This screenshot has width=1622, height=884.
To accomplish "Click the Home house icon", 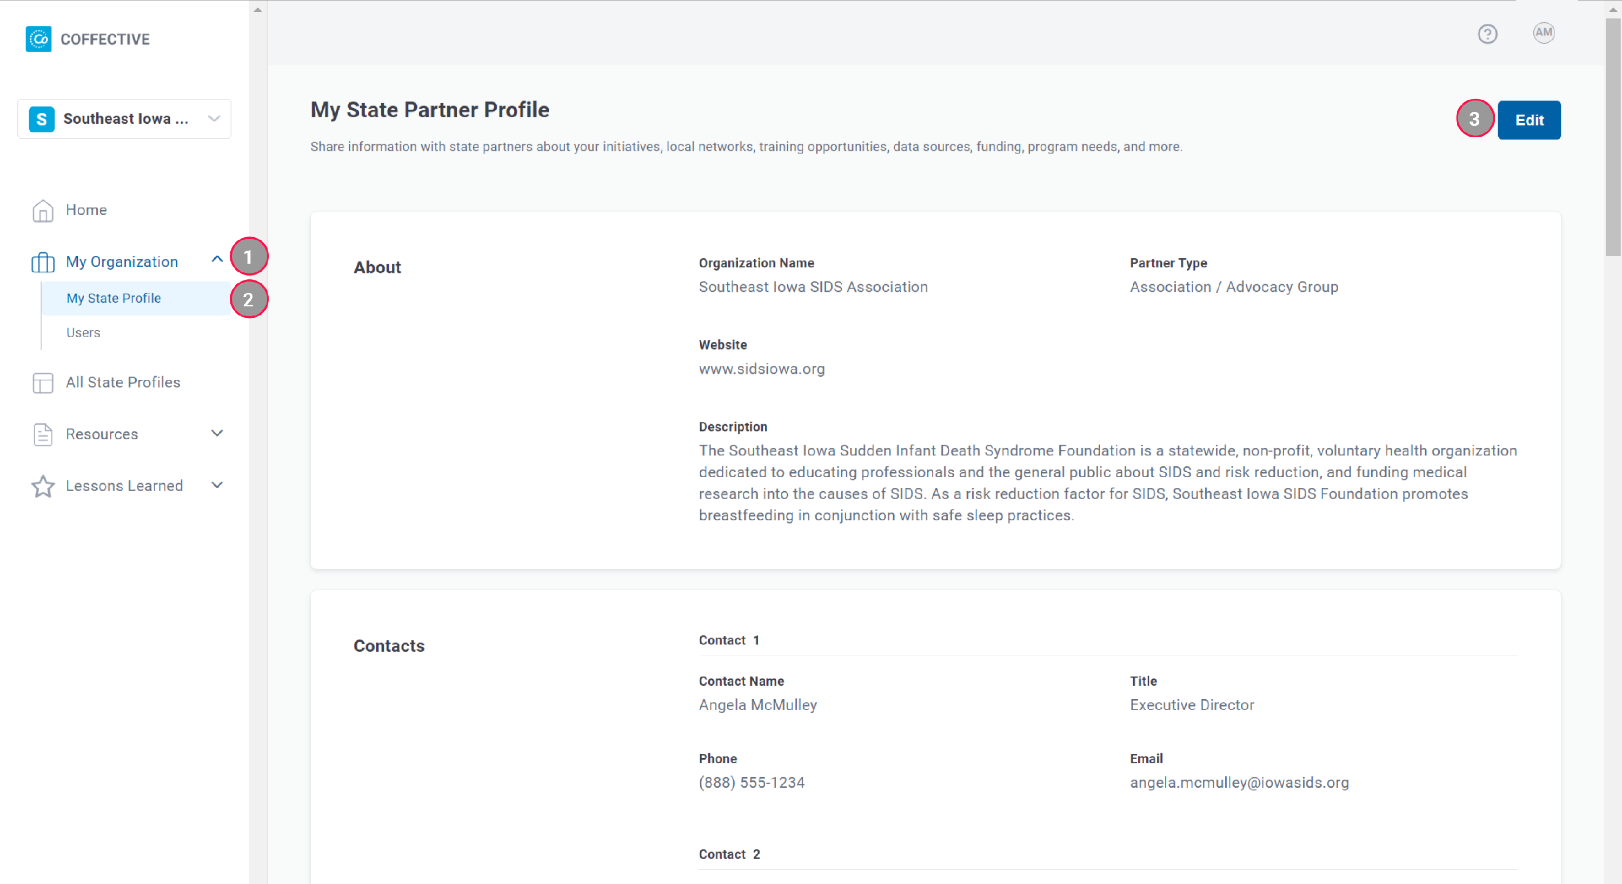I will (x=43, y=210).
